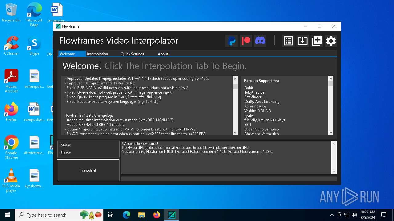Close the Flowframes window

click(x=334, y=26)
